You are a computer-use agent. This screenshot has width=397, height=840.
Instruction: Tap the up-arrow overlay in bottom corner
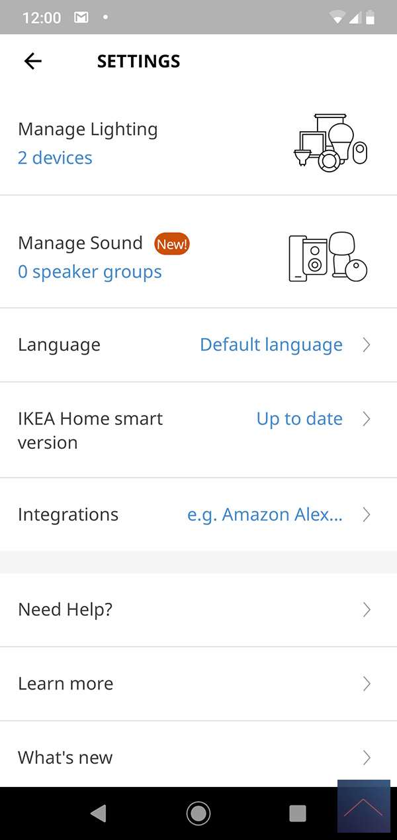[363, 806]
